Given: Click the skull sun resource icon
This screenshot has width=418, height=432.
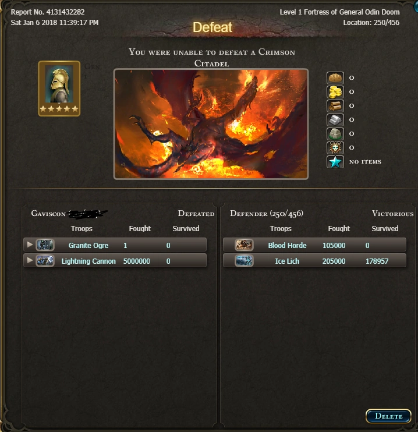Looking at the screenshot, I should 335,148.
